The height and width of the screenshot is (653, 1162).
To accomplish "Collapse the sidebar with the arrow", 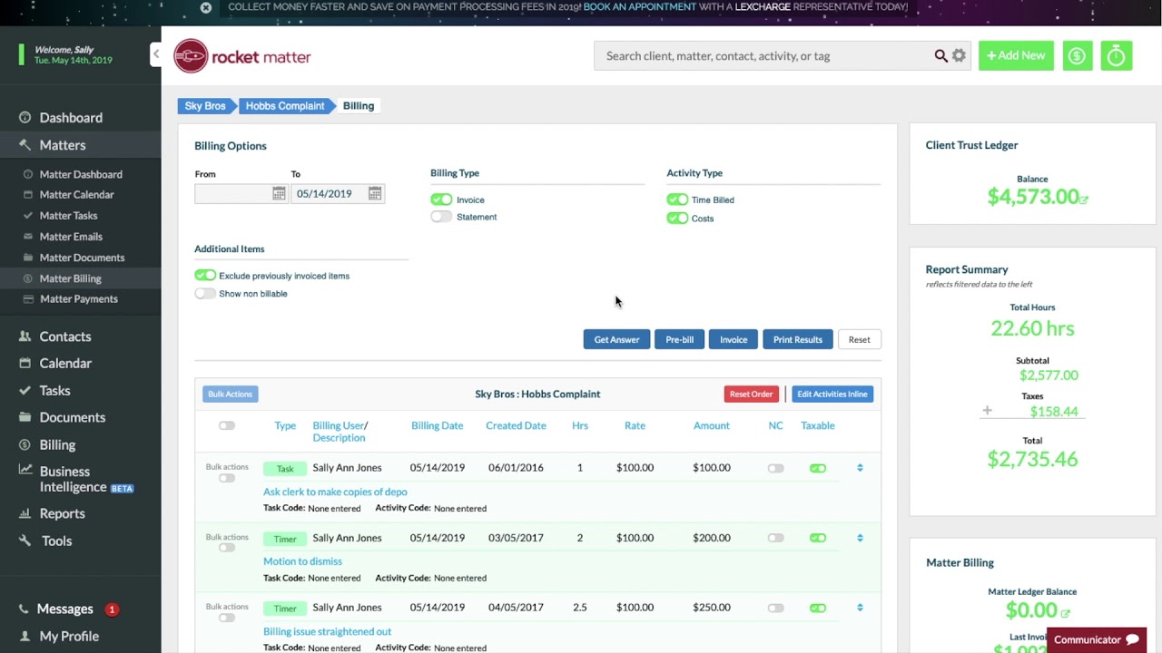I will point(155,54).
